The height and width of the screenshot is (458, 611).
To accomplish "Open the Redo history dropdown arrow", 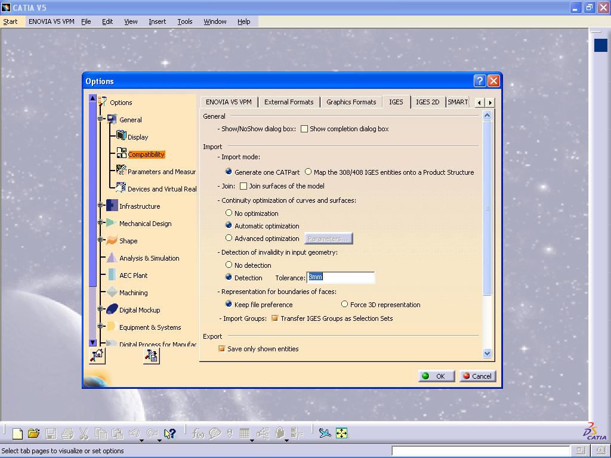I will tap(160, 441).
